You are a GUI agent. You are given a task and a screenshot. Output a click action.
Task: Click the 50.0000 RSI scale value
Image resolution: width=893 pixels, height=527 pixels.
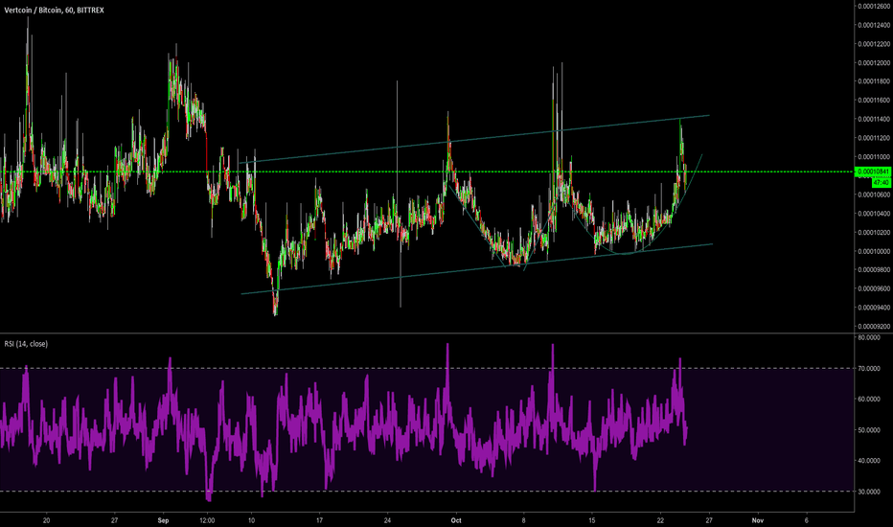[x=869, y=430]
